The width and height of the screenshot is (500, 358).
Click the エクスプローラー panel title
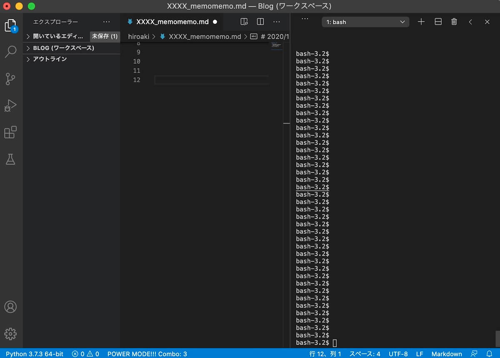point(55,22)
